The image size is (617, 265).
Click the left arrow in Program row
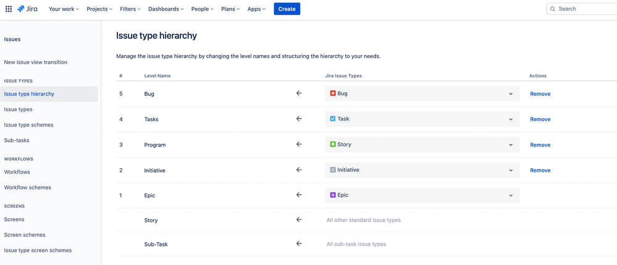pyautogui.click(x=299, y=144)
